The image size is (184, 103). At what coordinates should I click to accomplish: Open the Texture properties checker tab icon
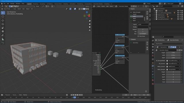point(153,84)
